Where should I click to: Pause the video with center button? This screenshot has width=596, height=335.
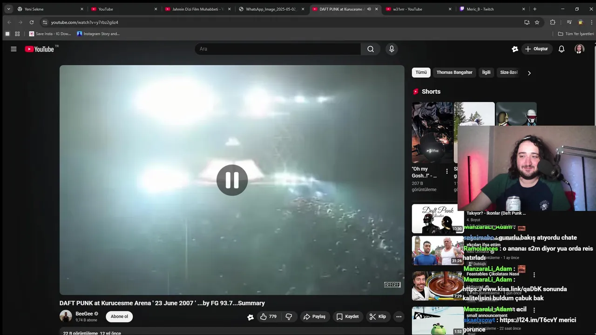click(x=232, y=180)
